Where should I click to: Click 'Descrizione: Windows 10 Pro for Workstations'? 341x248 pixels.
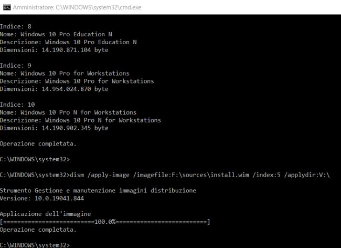(77, 81)
